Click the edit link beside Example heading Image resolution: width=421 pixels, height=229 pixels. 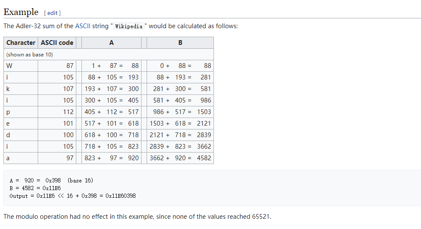52,13
